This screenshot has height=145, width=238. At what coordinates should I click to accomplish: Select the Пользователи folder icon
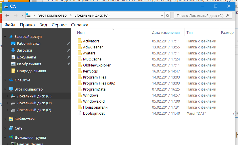click(x=80, y=107)
